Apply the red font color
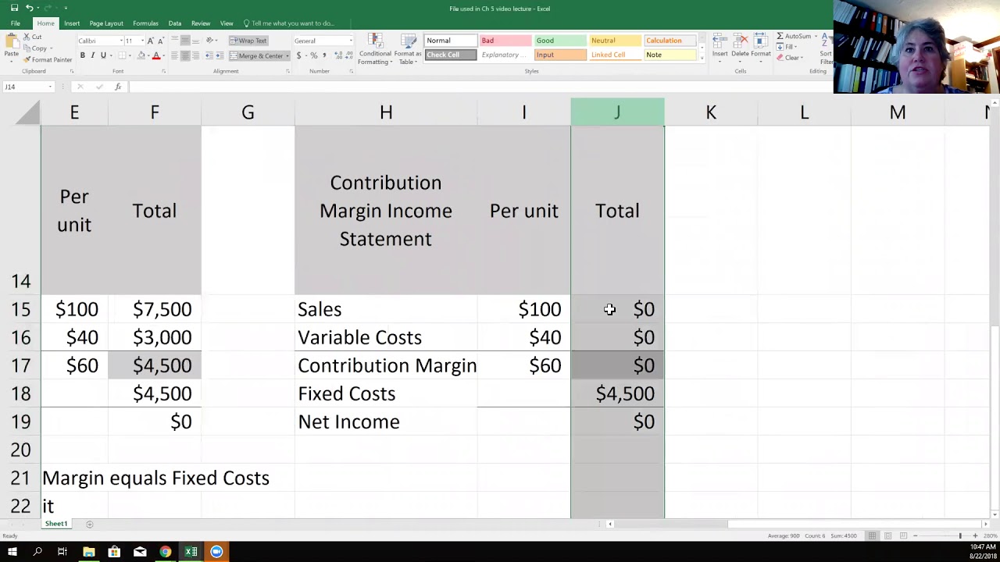This screenshot has width=1000, height=562. click(x=155, y=55)
